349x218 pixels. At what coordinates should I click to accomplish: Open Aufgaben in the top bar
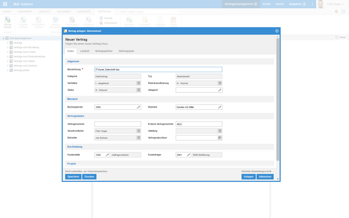pos(297,4)
